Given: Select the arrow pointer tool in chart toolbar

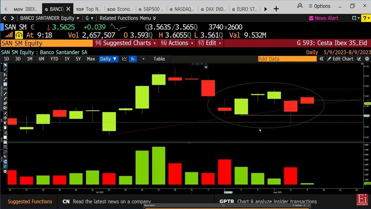Looking at the screenshot, I should tap(5, 65).
